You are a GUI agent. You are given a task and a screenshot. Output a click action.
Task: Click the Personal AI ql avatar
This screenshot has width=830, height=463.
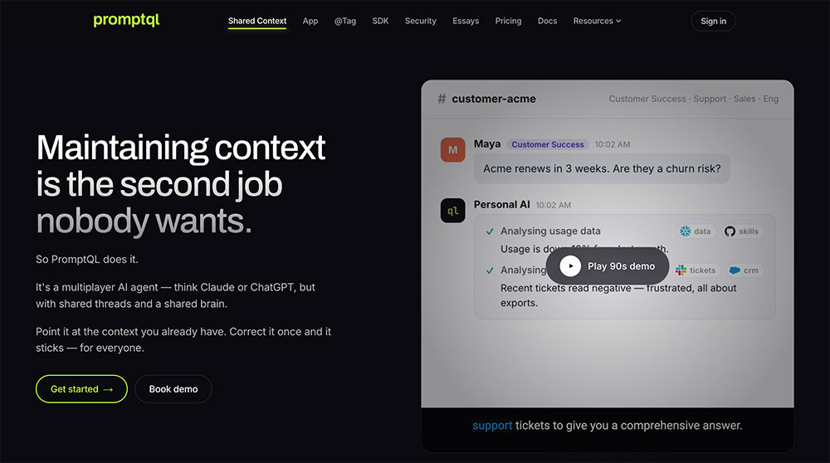click(x=452, y=211)
